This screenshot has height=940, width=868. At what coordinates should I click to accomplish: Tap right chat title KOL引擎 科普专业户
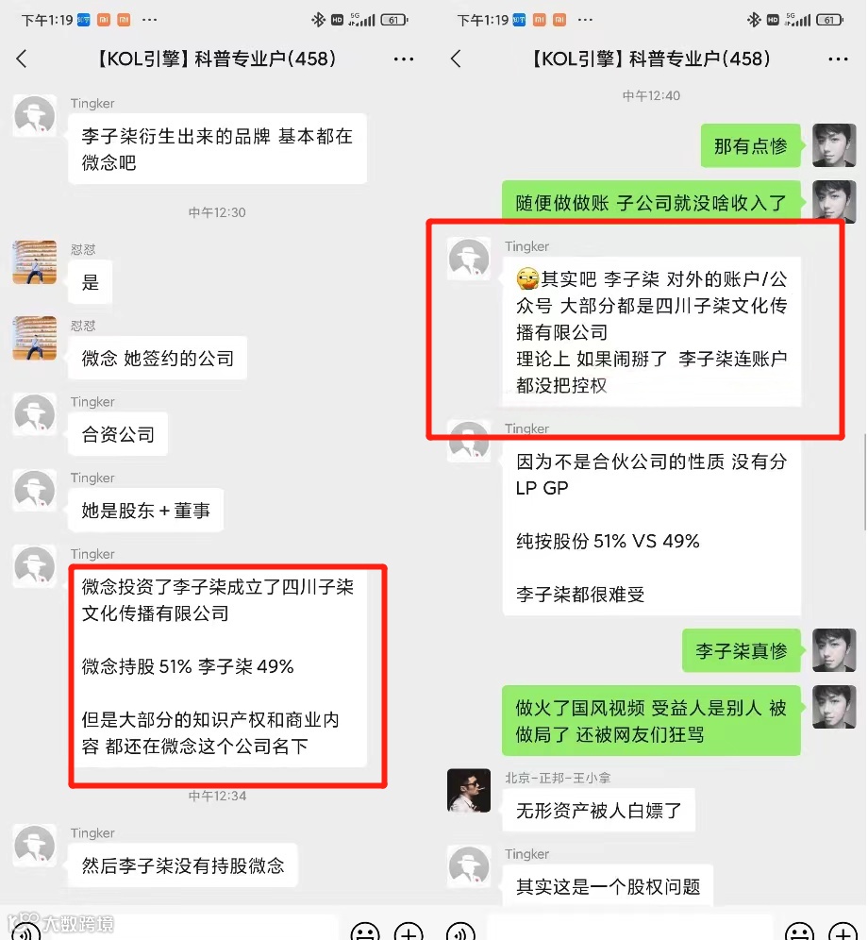pyautogui.click(x=651, y=59)
